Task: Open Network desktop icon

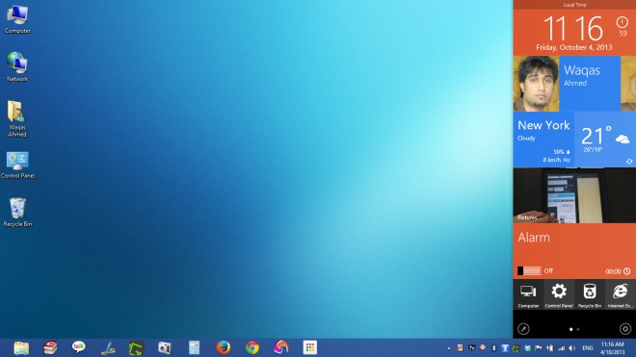Action: pyautogui.click(x=17, y=67)
